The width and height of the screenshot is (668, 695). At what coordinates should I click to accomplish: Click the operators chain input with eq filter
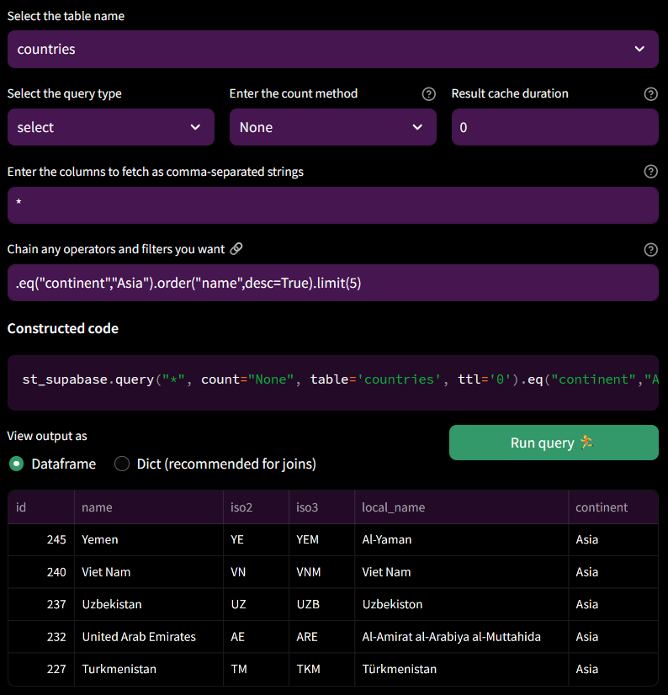[333, 283]
